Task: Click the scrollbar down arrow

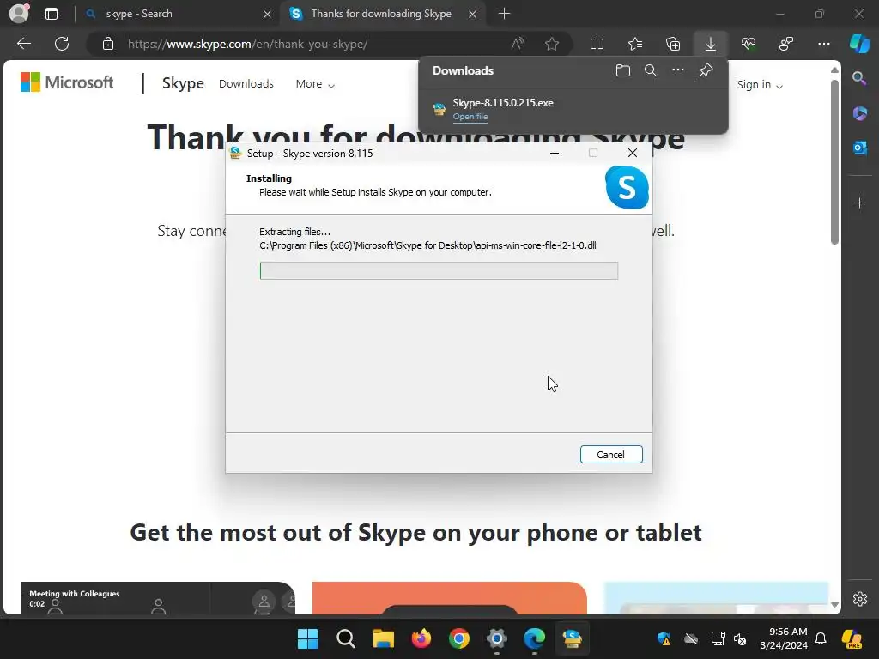Action: (834, 604)
